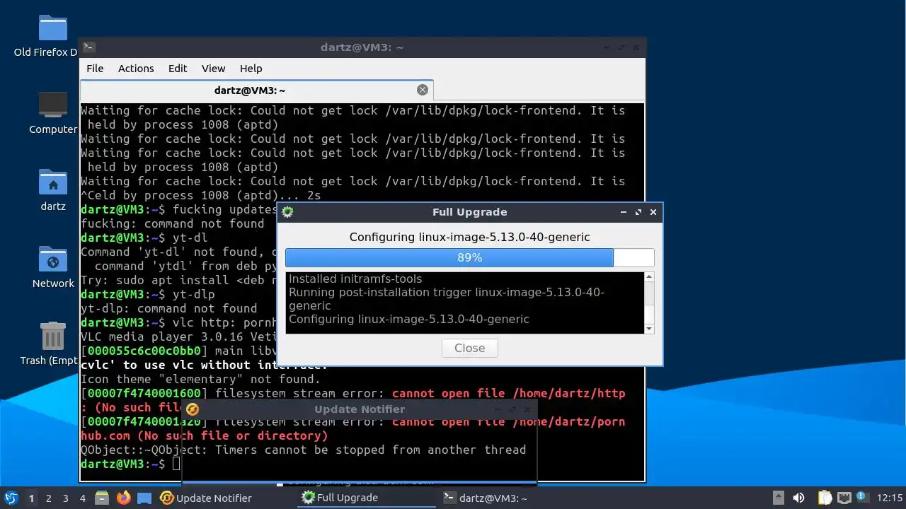The image size is (906, 509).
Task: Activate Full Upgrade taskbar entry
Action: point(367,498)
